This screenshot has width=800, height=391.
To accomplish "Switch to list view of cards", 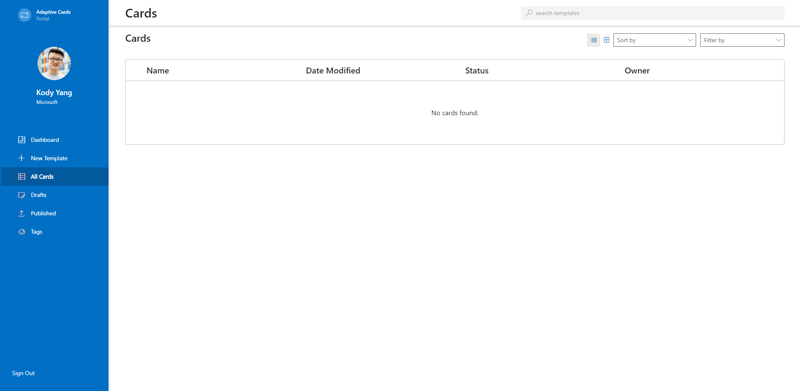I will (593, 40).
